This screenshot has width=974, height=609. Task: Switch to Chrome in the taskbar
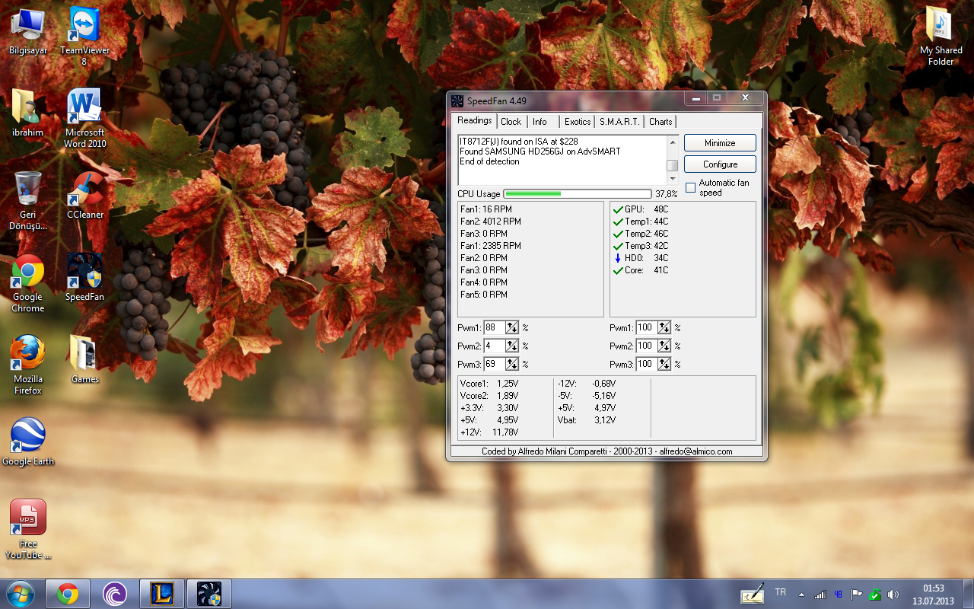coord(68,593)
